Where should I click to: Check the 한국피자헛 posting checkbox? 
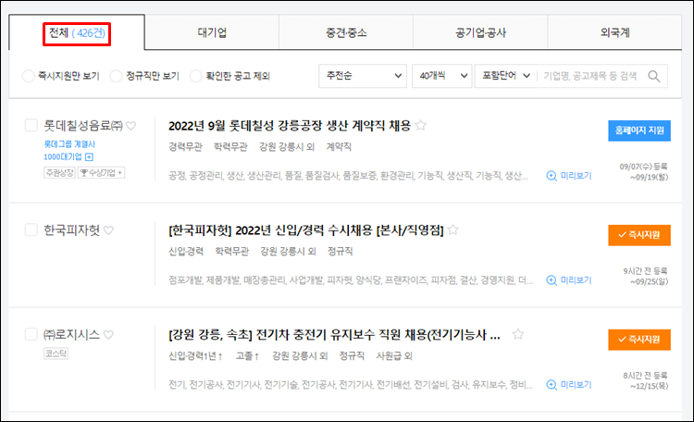coord(31,230)
